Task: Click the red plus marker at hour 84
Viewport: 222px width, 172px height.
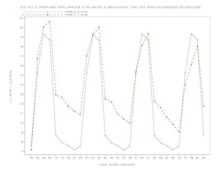Action: [x=203, y=135]
